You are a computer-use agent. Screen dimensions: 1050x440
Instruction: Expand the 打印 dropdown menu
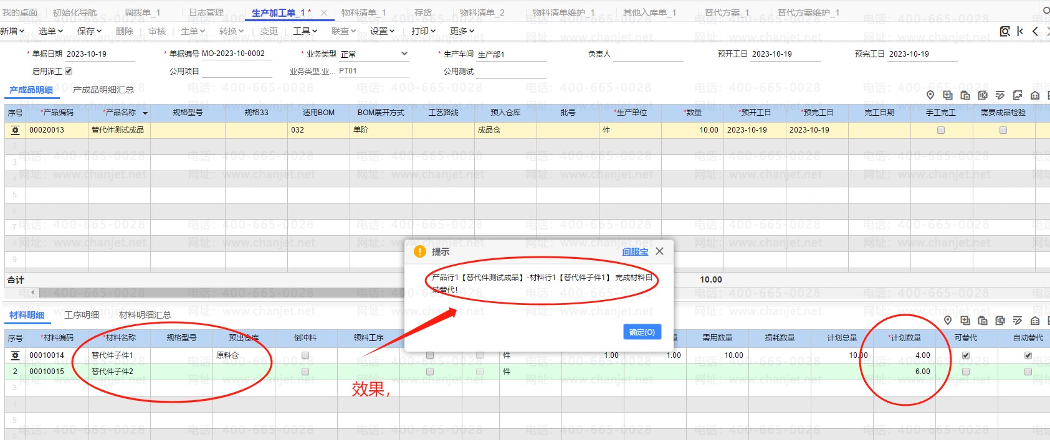tap(423, 30)
